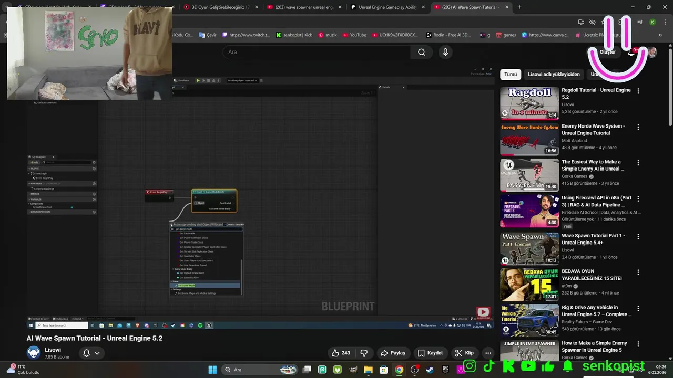Open Epic Games Launcher from taskbar
Viewport: 673px width, 378px height.
tap(445, 370)
